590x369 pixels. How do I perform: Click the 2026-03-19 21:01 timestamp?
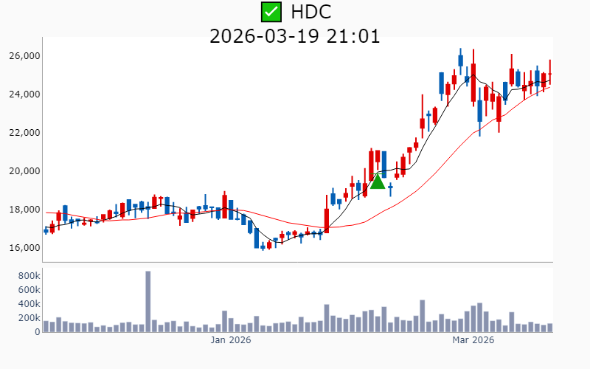pos(295,35)
